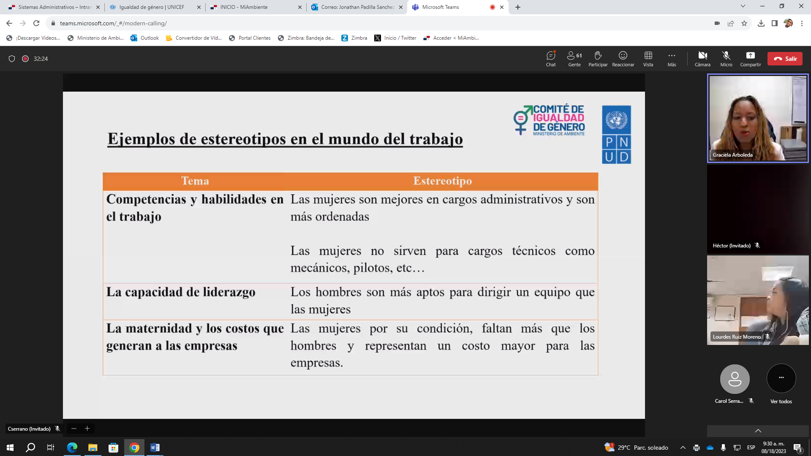Viewport: 811px width, 456px height.
Task: Turn on the Cámara
Action: (702, 59)
